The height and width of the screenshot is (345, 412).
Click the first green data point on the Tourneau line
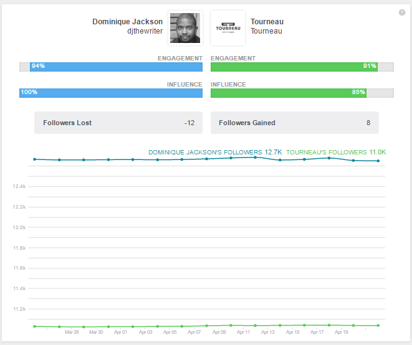coord(35,326)
